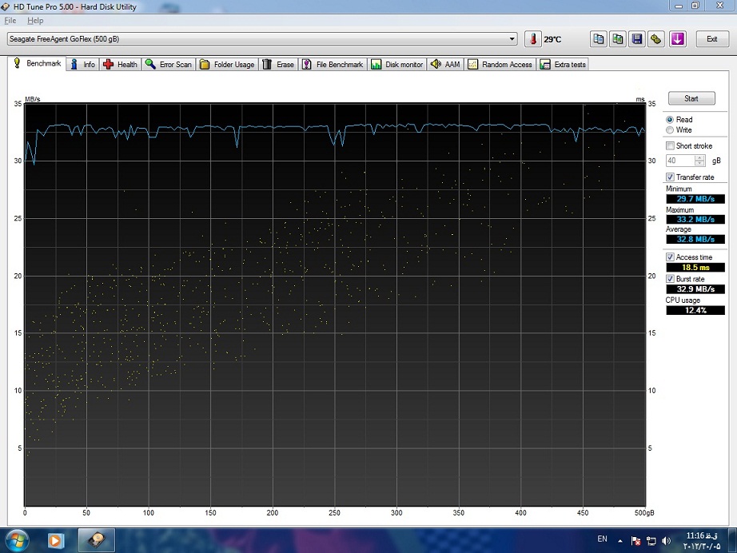Uncheck the Transfer rate checkbox
This screenshot has width=737, height=553.
pos(671,177)
